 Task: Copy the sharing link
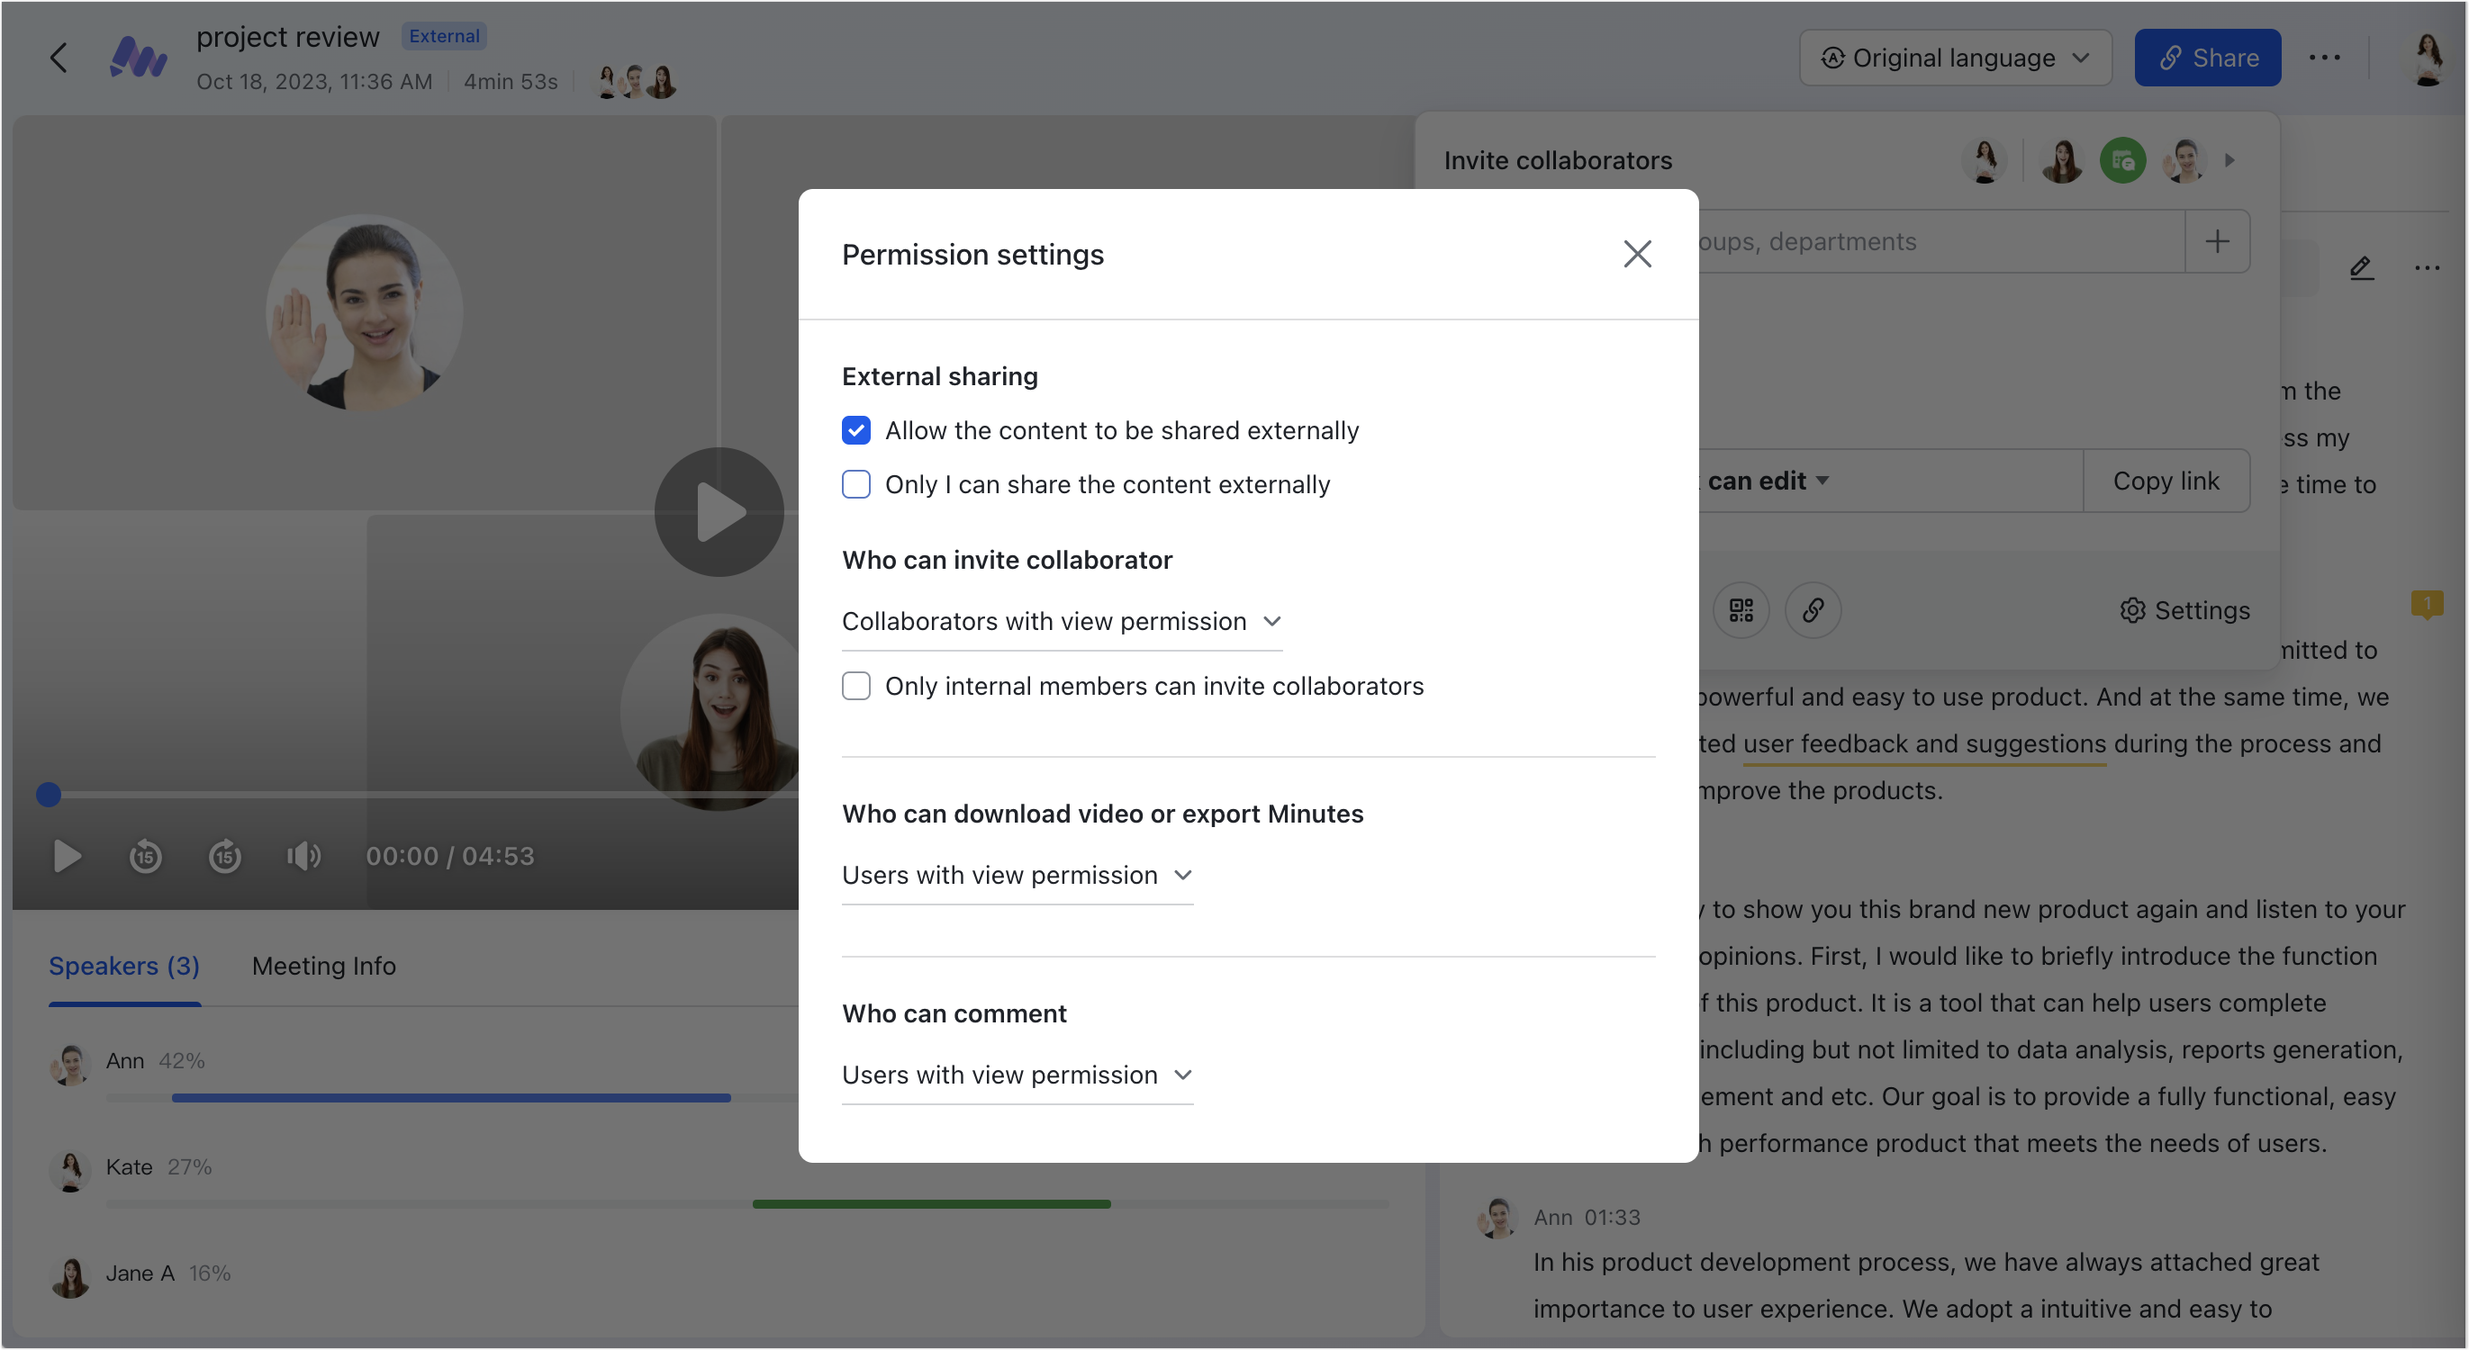click(2166, 480)
